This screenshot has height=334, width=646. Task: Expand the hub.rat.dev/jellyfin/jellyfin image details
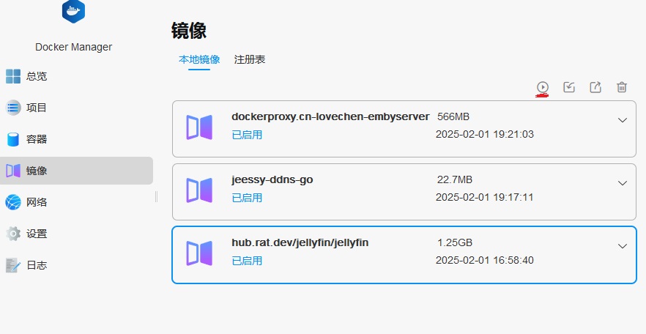click(x=623, y=246)
